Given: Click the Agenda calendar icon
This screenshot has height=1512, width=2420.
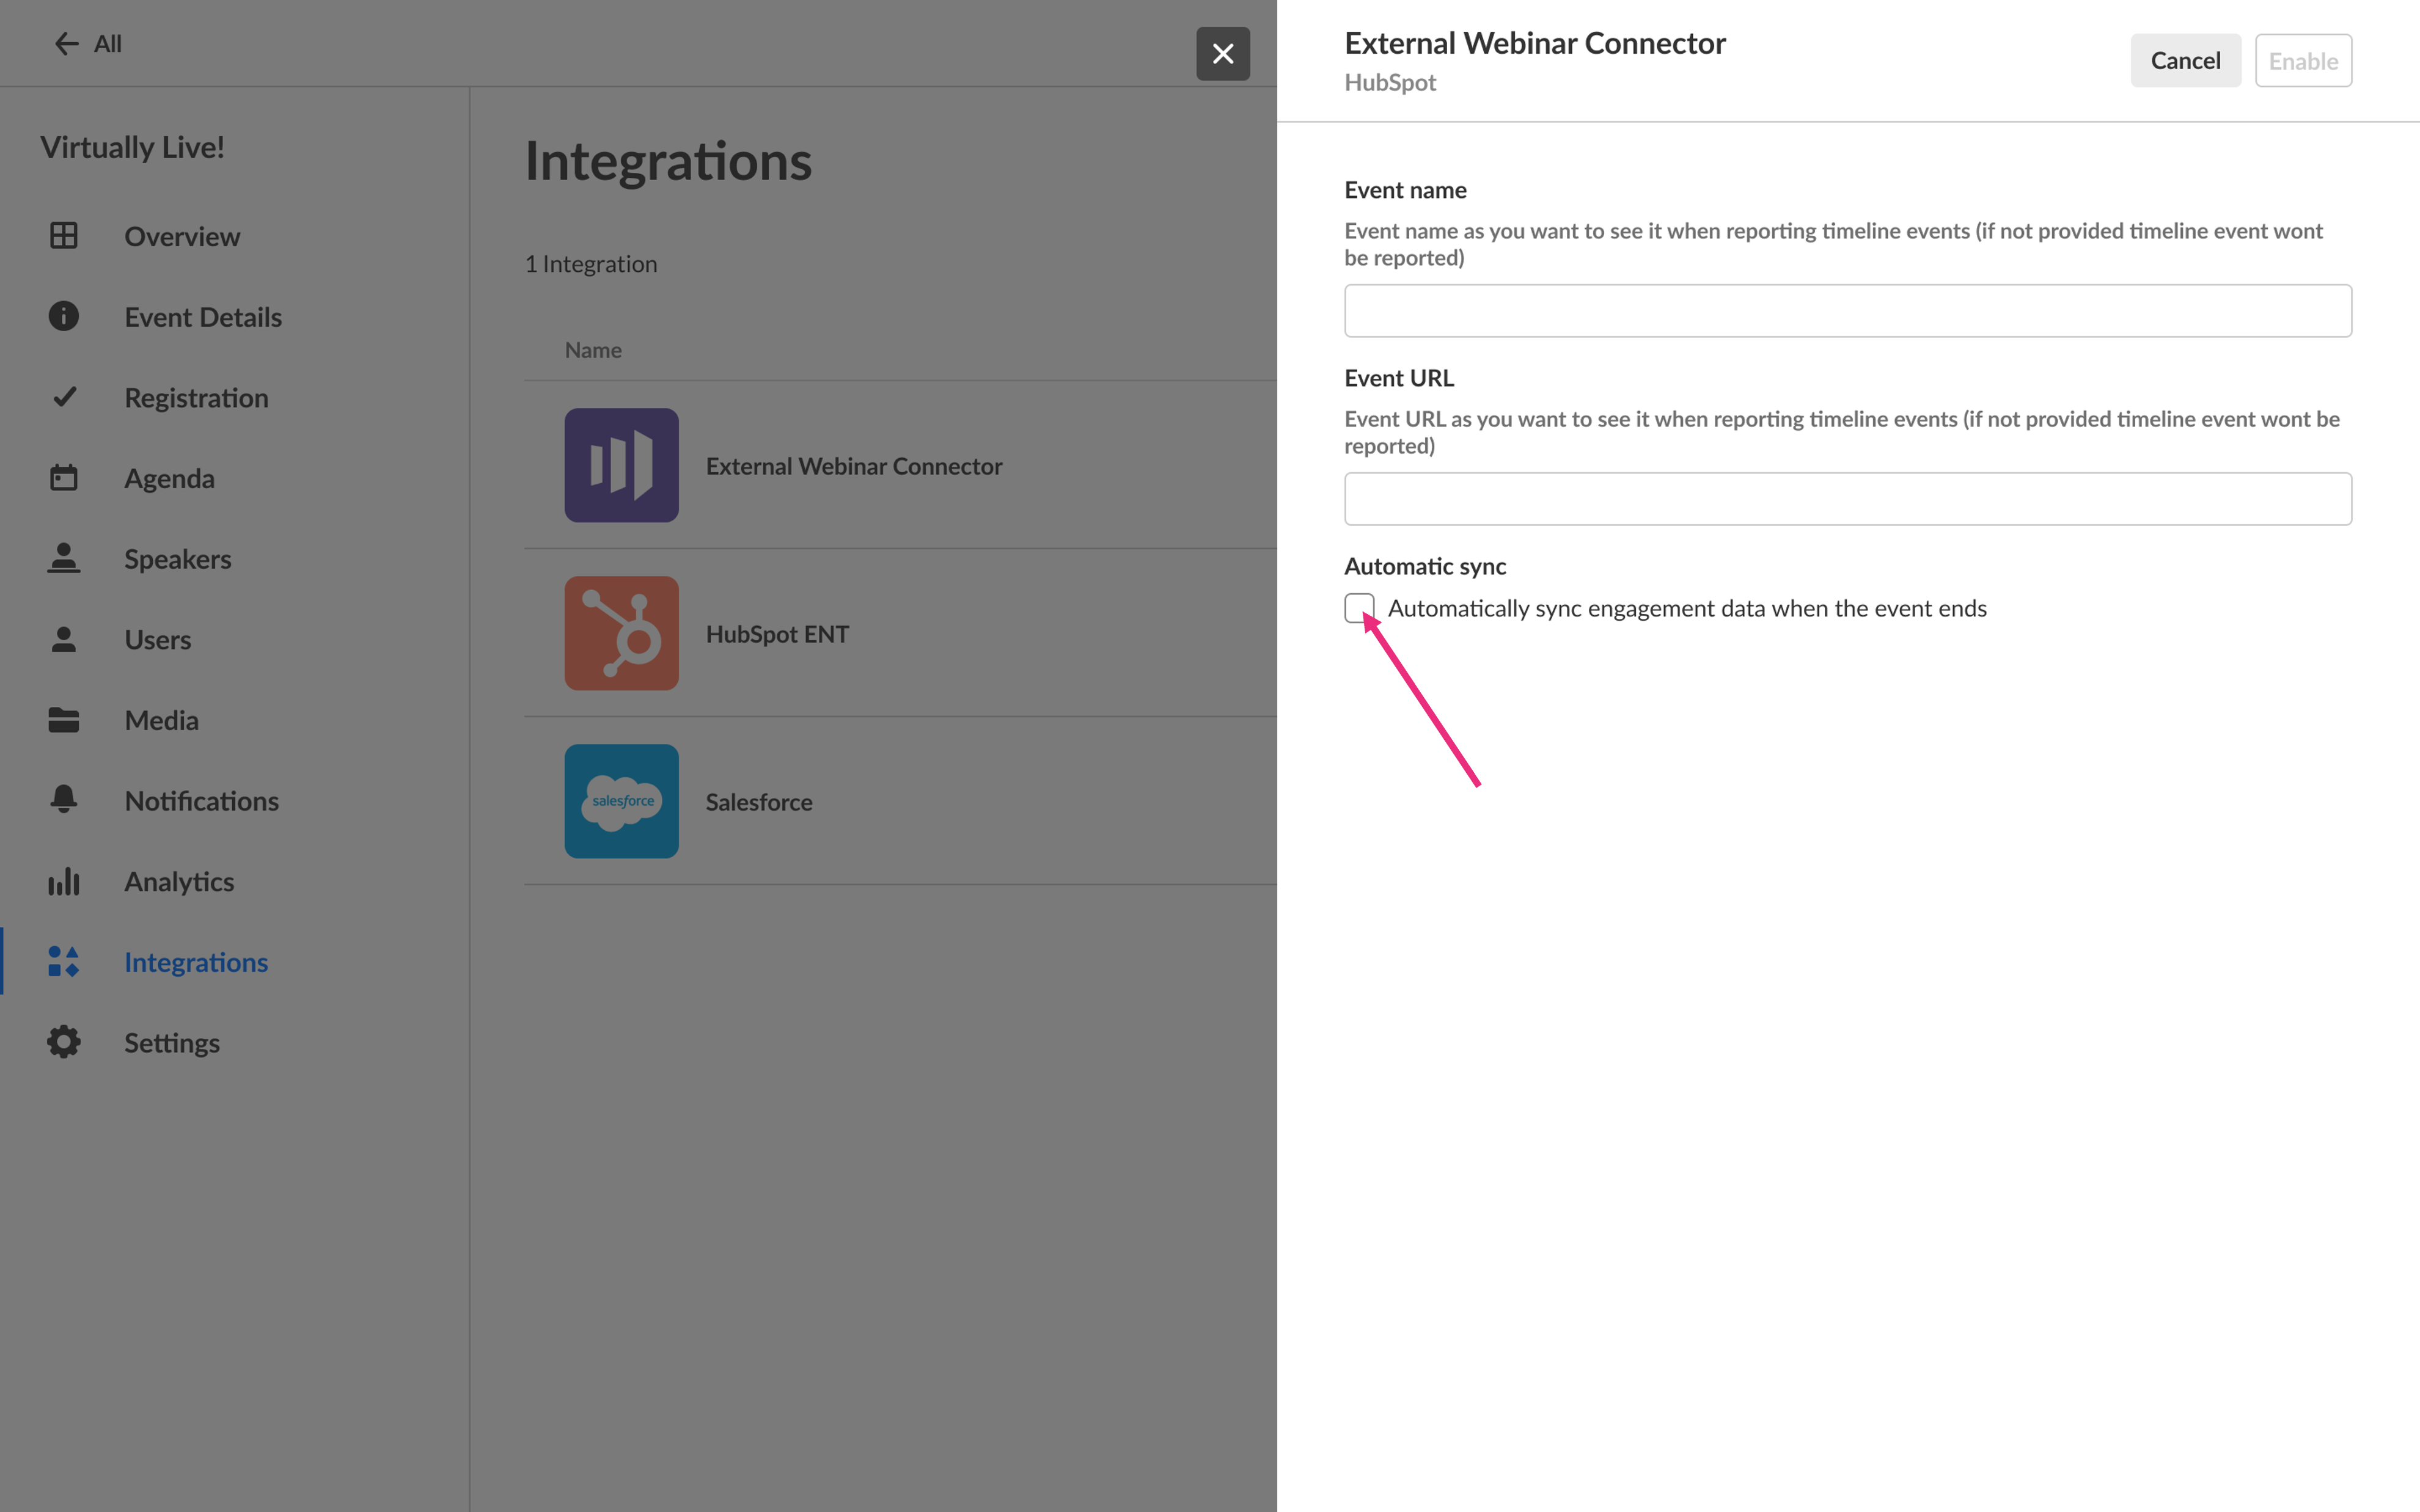Looking at the screenshot, I should 64,478.
